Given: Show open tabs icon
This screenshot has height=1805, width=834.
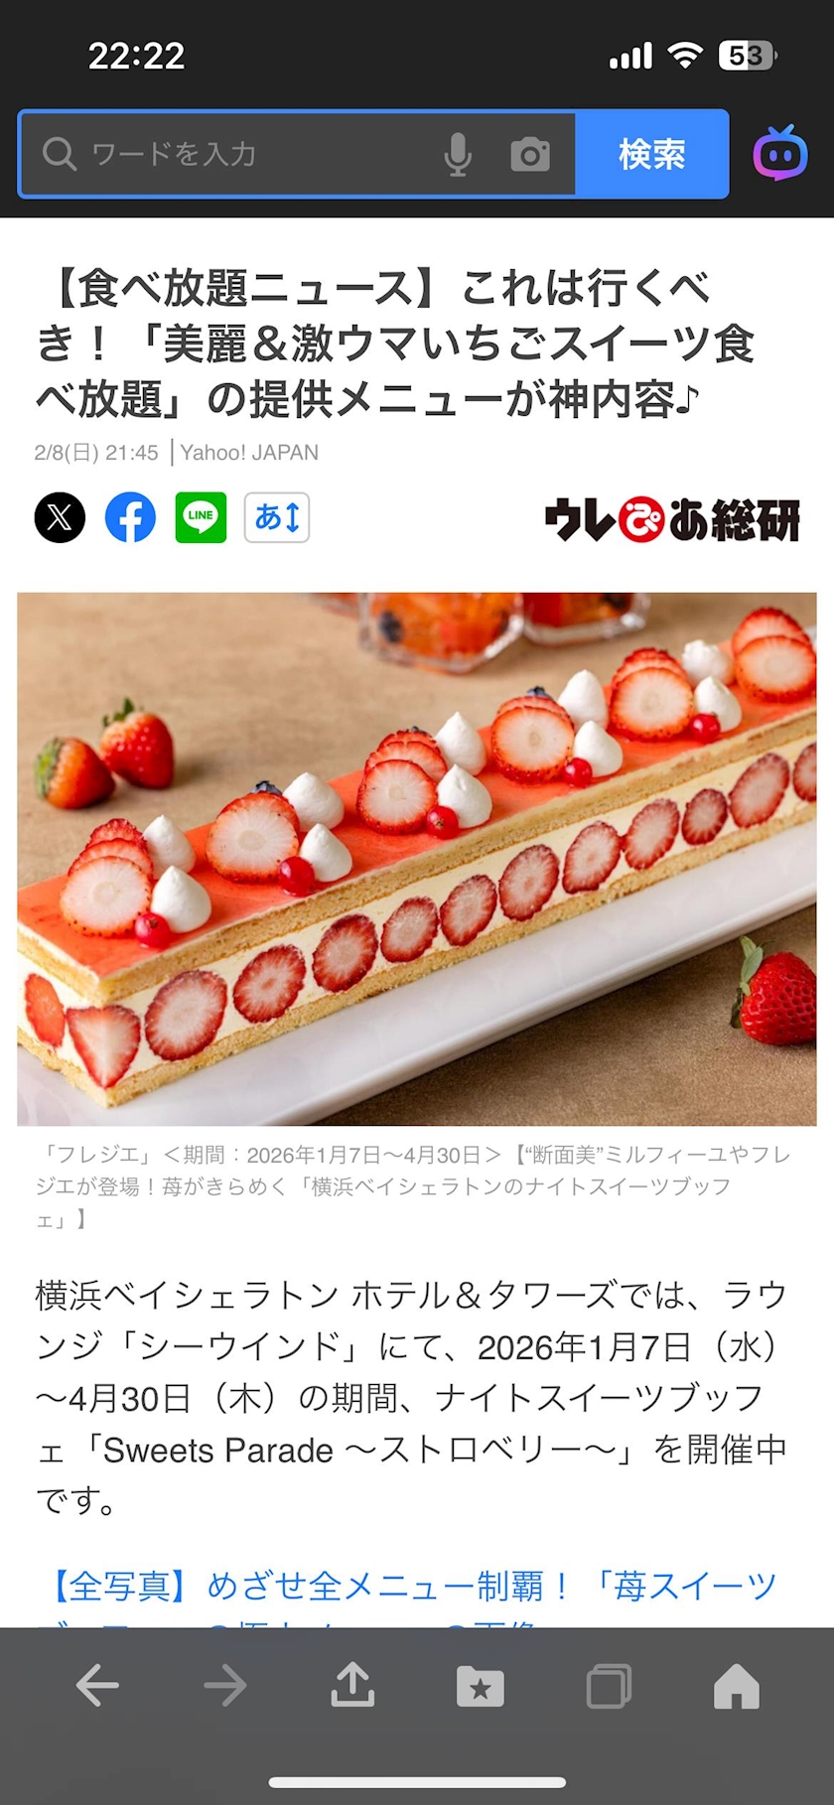Looking at the screenshot, I should tap(609, 1686).
